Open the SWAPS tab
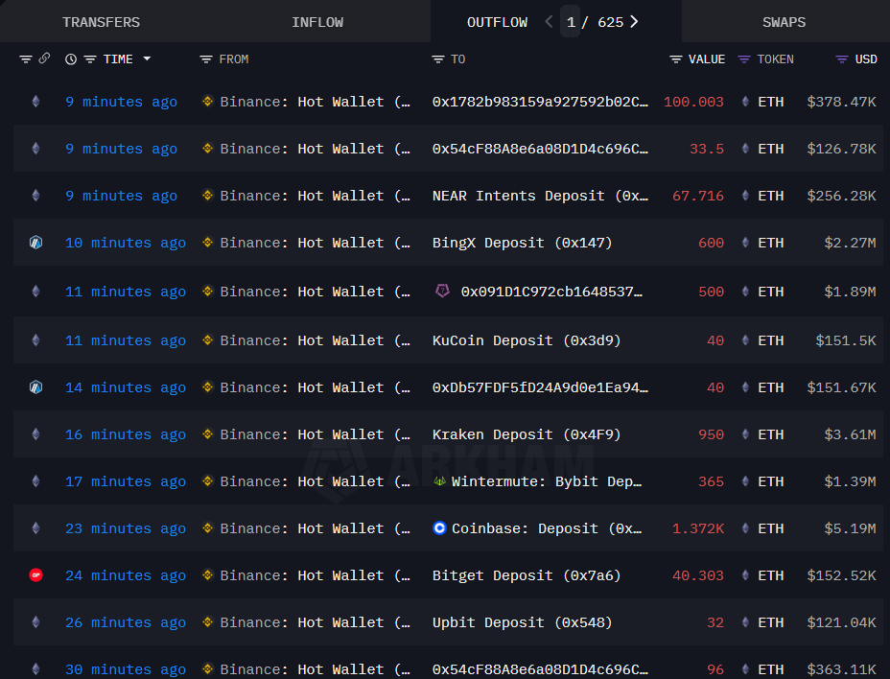 pos(784,22)
